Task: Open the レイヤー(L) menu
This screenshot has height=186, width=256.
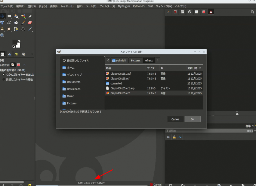Action: (67, 6)
